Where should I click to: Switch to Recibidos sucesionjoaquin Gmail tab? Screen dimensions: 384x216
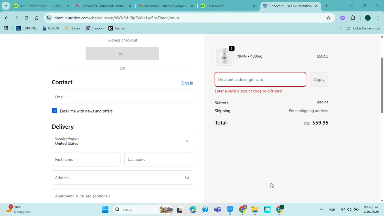point(166,6)
